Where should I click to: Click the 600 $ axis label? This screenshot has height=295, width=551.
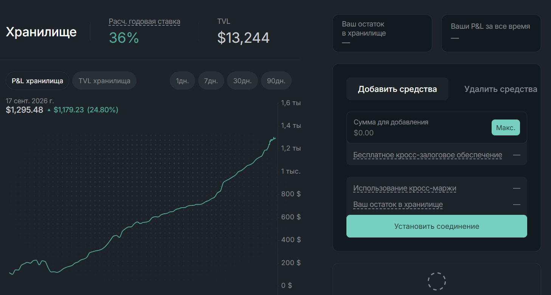click(291, 217)
